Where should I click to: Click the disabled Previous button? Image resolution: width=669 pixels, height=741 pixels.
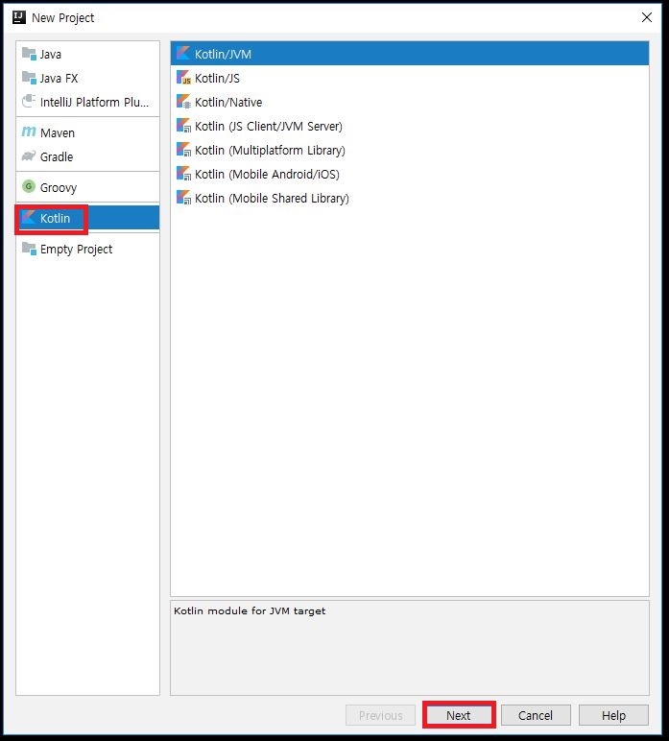tap(380, 715)
